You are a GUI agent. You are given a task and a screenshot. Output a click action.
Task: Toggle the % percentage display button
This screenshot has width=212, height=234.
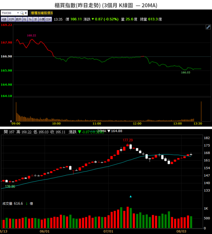tap(30, 19)
